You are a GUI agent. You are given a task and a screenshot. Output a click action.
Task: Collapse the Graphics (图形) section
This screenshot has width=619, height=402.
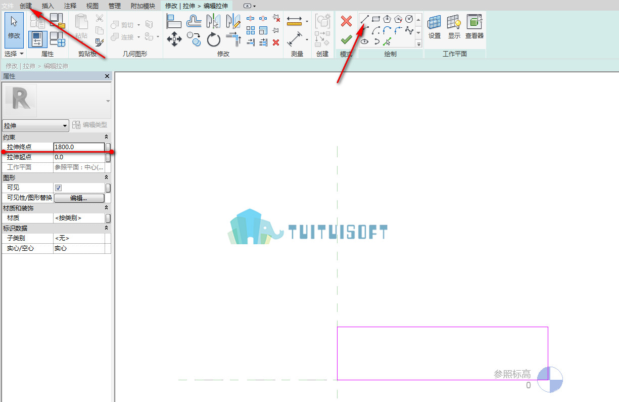106,177
